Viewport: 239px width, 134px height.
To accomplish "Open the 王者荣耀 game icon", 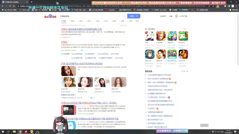I will click(161, 36).
